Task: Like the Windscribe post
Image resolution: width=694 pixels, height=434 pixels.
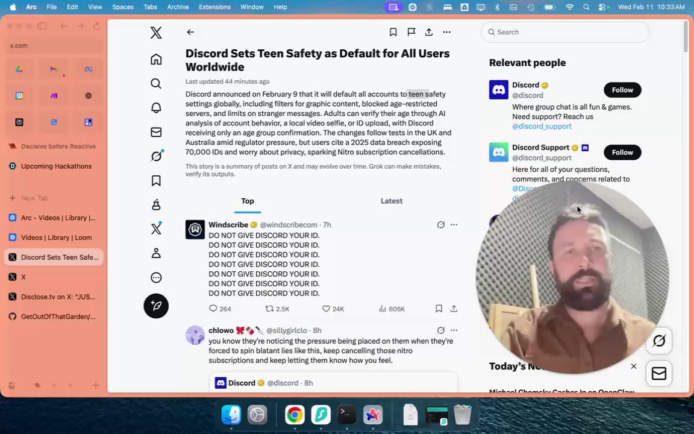Action: pos(333,309)
